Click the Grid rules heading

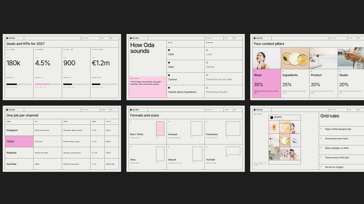coord(330,116)
